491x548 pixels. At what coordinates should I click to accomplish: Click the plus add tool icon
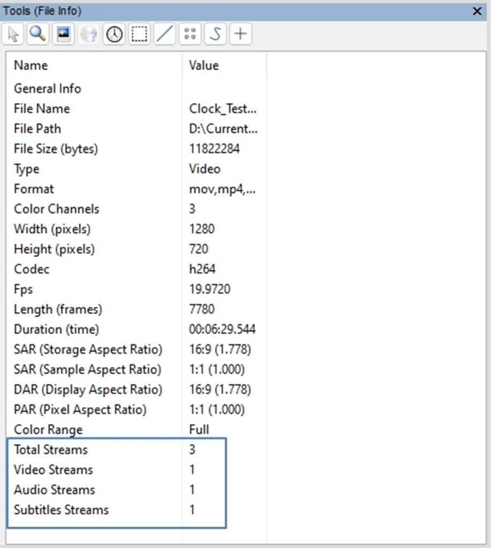[240, 34]
